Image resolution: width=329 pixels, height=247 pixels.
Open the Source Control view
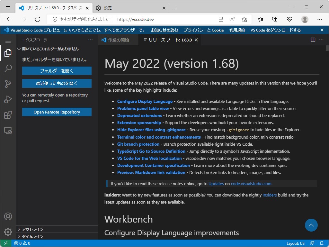(x=8, y=84)
